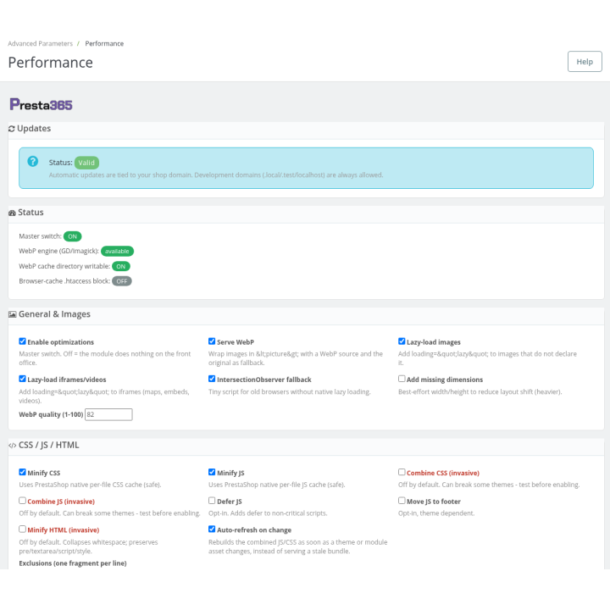
Task: Click the WebP engine available badge
Action: [117, 252]
